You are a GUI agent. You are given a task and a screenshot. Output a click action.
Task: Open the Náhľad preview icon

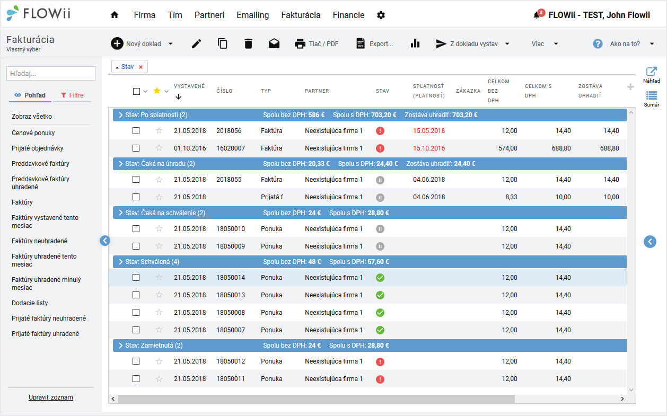click(x=652, y=75)
